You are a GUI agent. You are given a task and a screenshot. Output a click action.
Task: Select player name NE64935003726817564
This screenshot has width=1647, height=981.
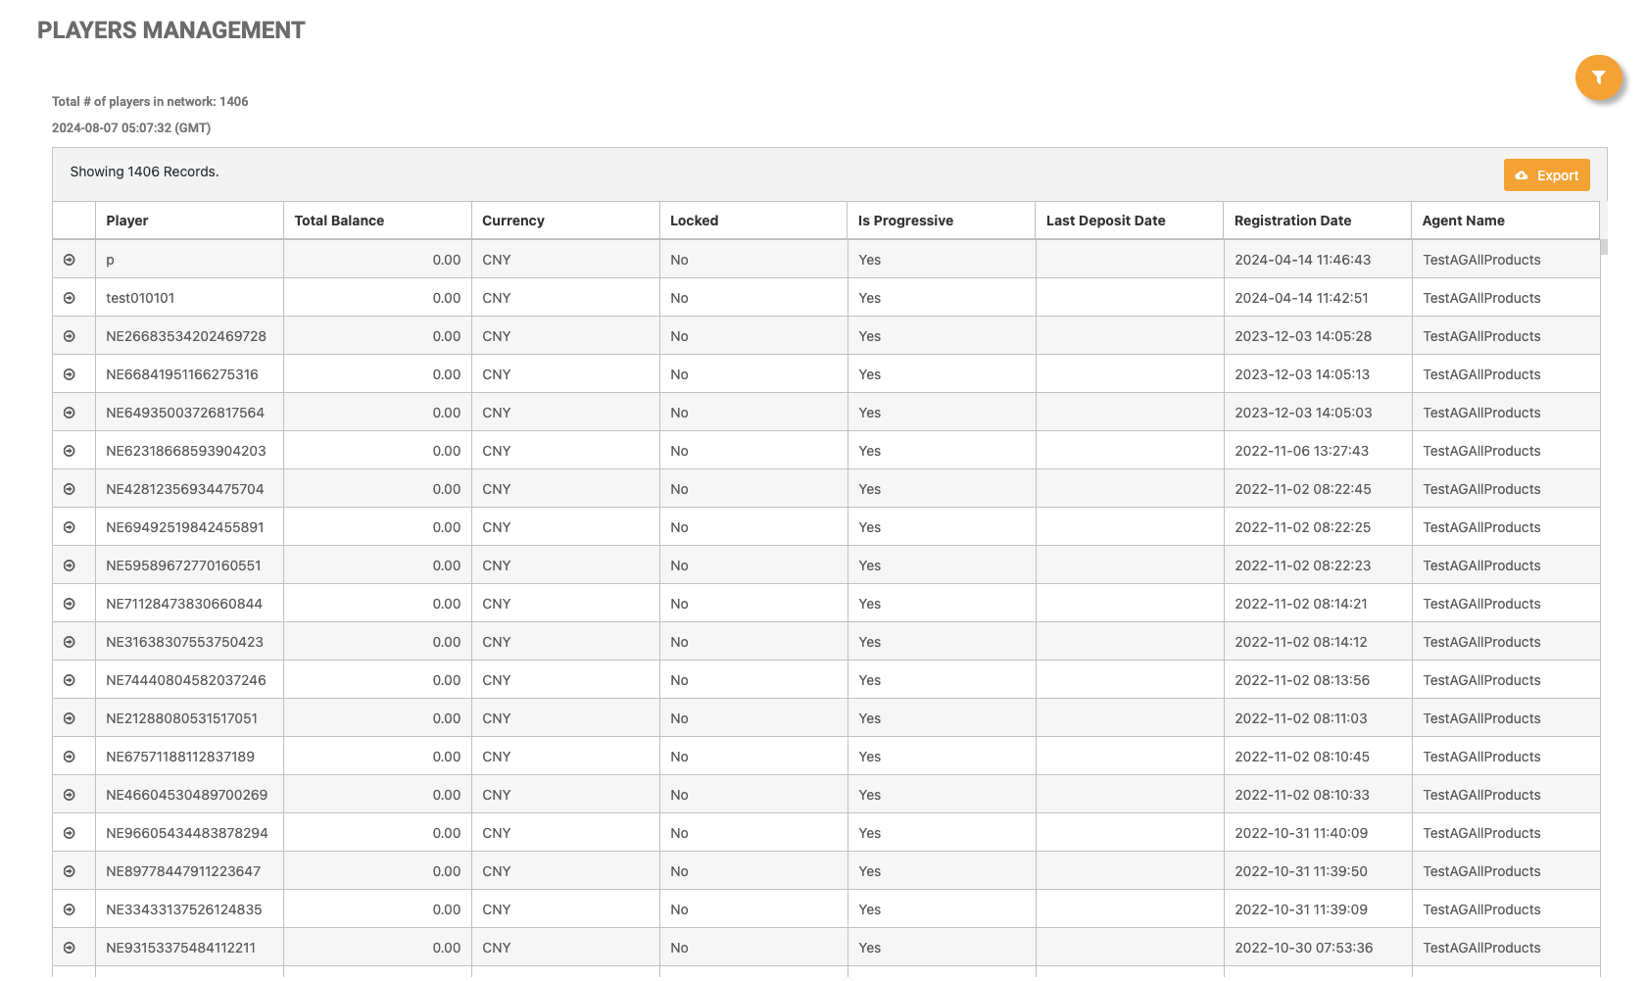[x=185, y=413]
